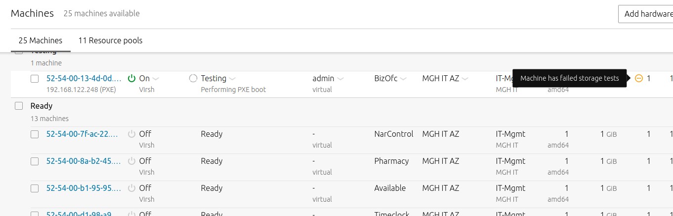Click the Testing status spinner icon
Screen dimensions: 673x216
tap(193, 78)
